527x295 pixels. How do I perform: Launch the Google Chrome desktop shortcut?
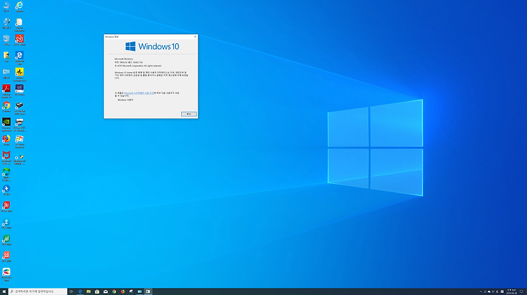tap(7, 106)
